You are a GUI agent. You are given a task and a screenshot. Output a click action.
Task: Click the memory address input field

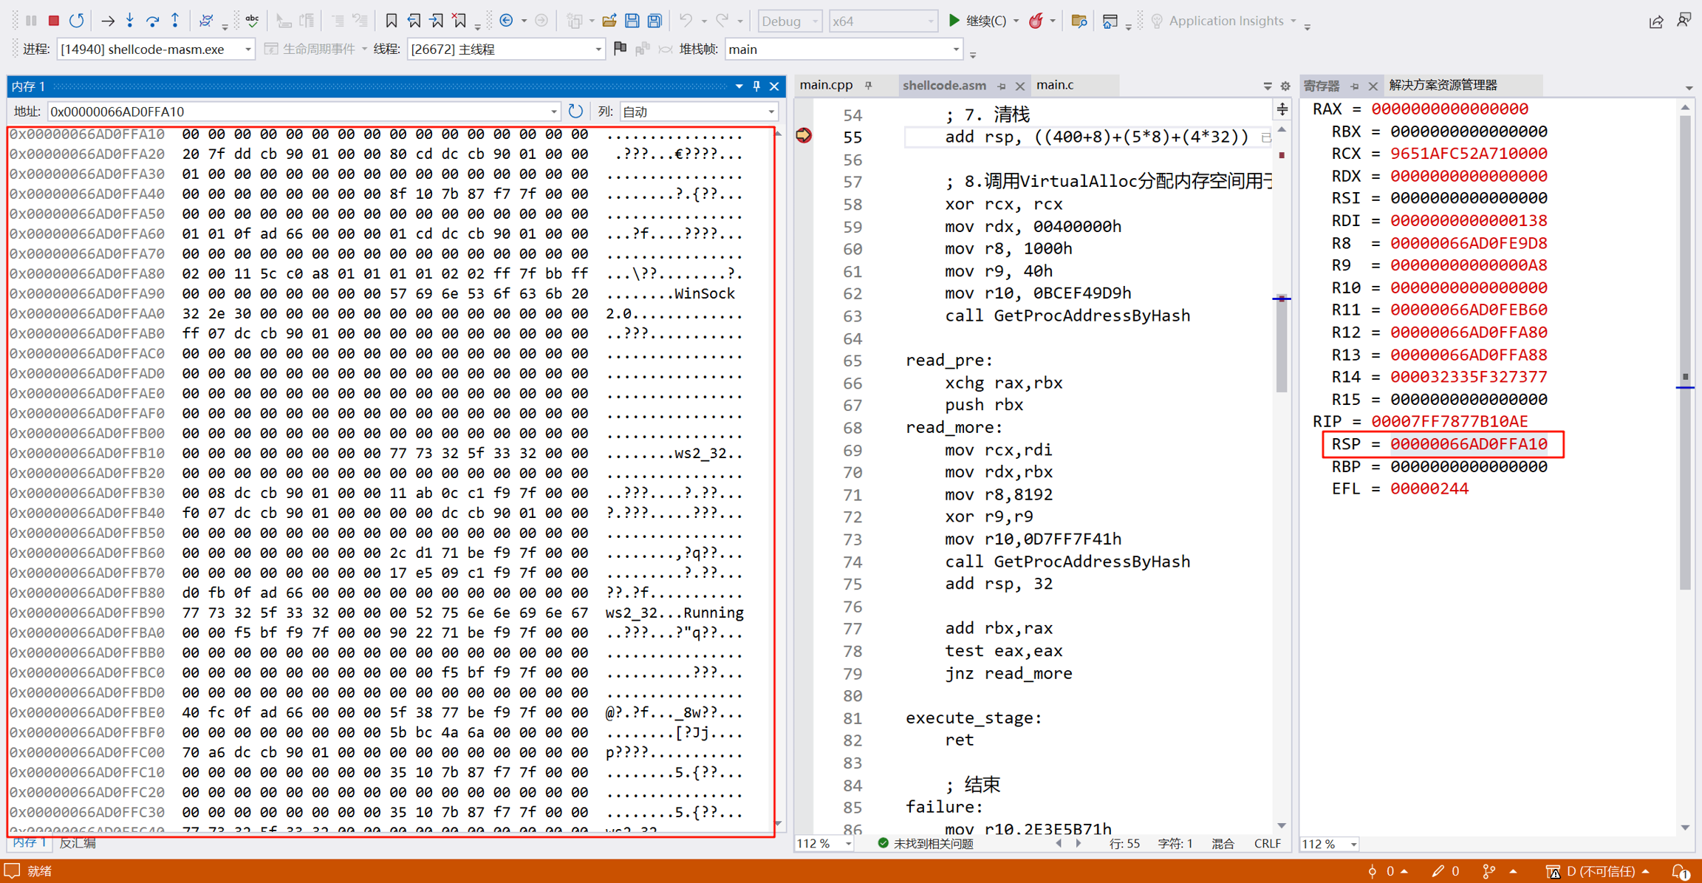click(295, 112)
